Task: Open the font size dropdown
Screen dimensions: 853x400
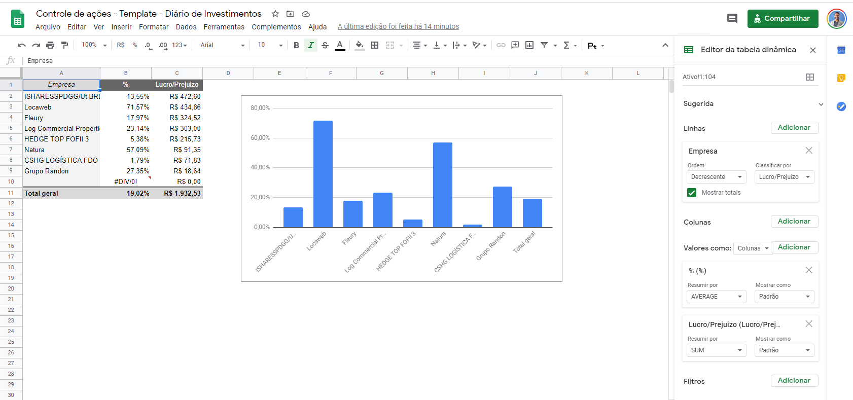Action: [270, 45]
